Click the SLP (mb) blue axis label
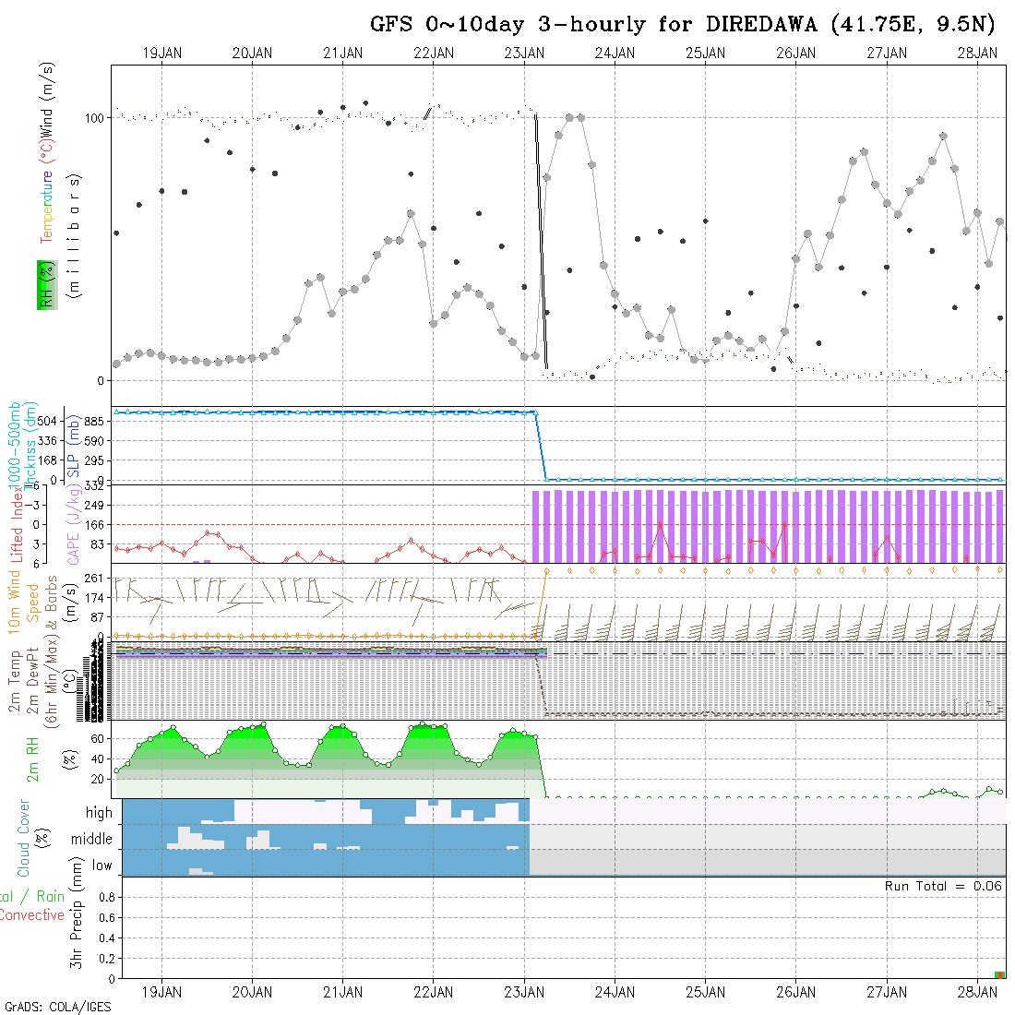 pos(72,443)
